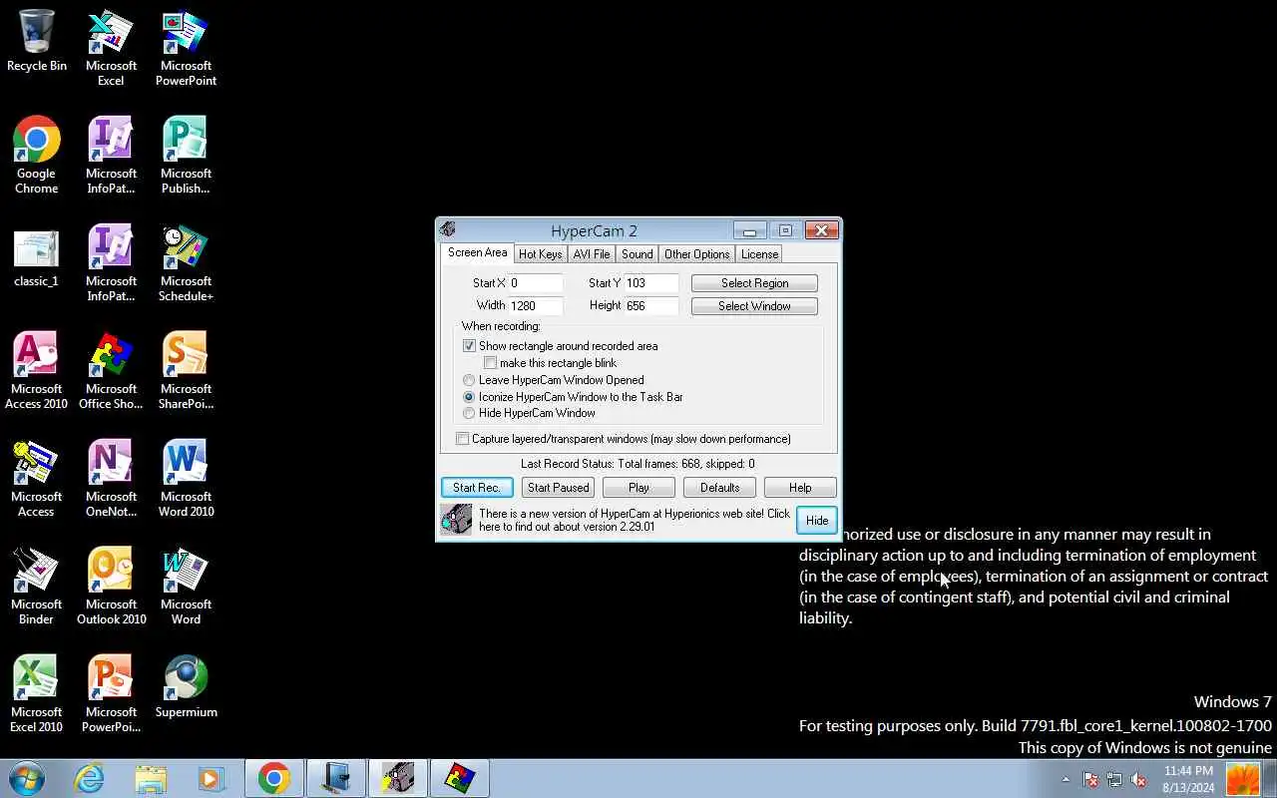This screenshot has width=1277, height=798.
Task: Select Microsoft PowerPoint icon beside Supermium
Action: 111,694
